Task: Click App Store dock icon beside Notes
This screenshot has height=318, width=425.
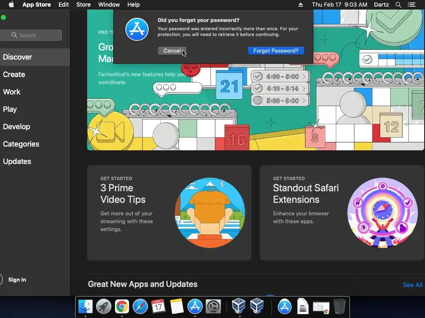Action: (x=195, y=307)
